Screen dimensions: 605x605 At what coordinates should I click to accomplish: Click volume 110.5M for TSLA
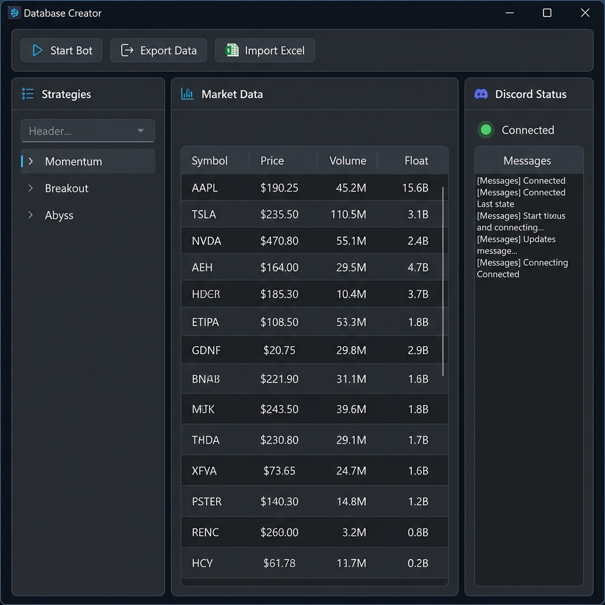click(349, 214)
